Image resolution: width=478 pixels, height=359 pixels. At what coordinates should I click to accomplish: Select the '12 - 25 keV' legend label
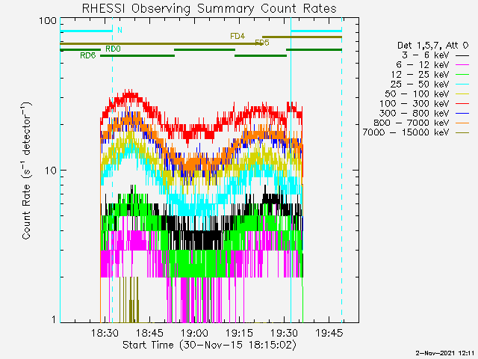(420, 75)
